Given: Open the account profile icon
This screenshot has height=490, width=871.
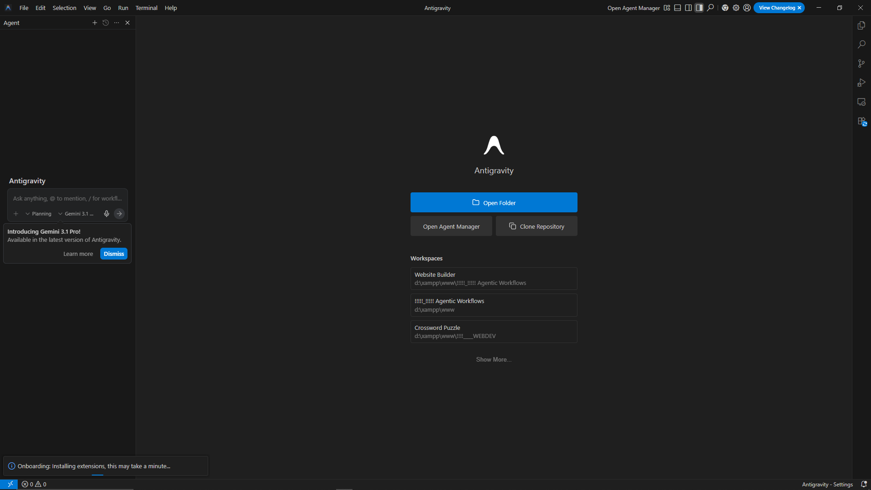Looking at the screenshot, I should tap(747, 8).
